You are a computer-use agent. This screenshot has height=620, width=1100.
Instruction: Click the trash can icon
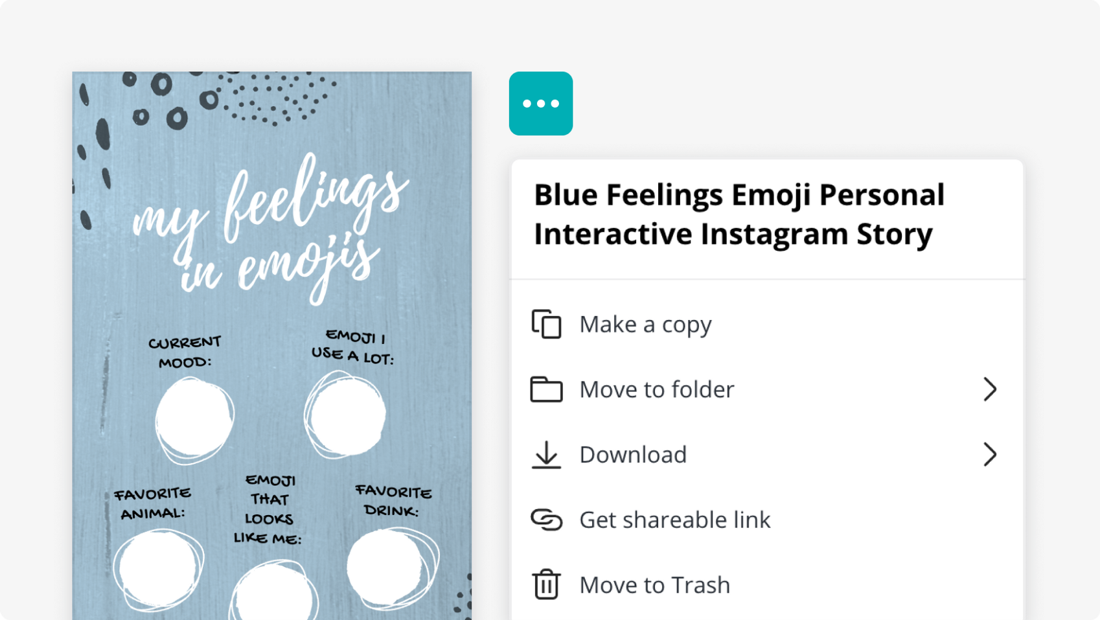pos(547,584)
